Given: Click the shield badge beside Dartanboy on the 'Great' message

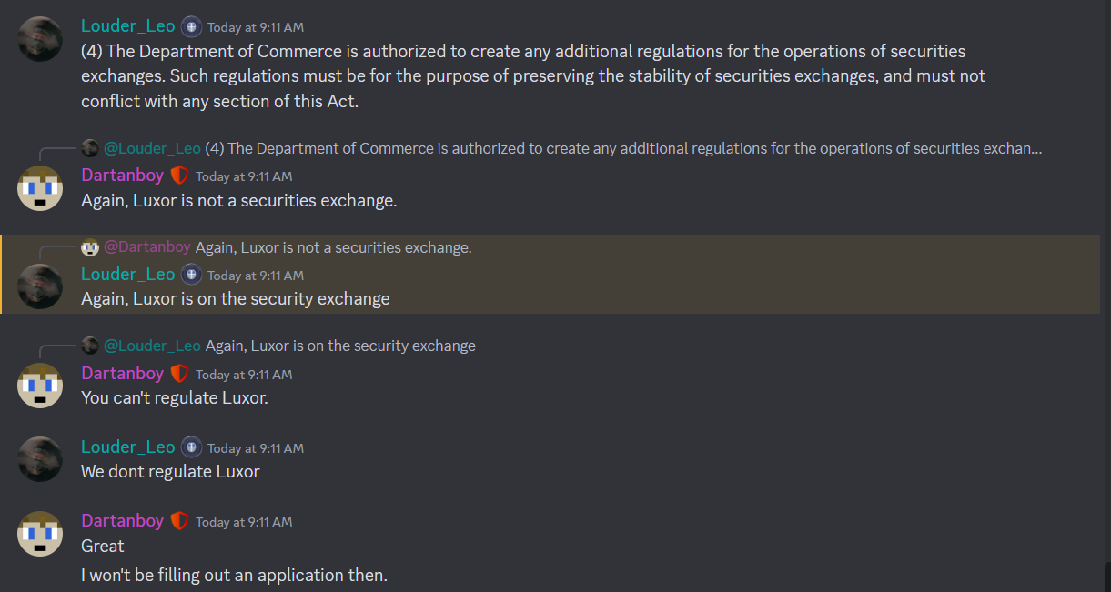Looking at the screenshot, I should [179, 521].
